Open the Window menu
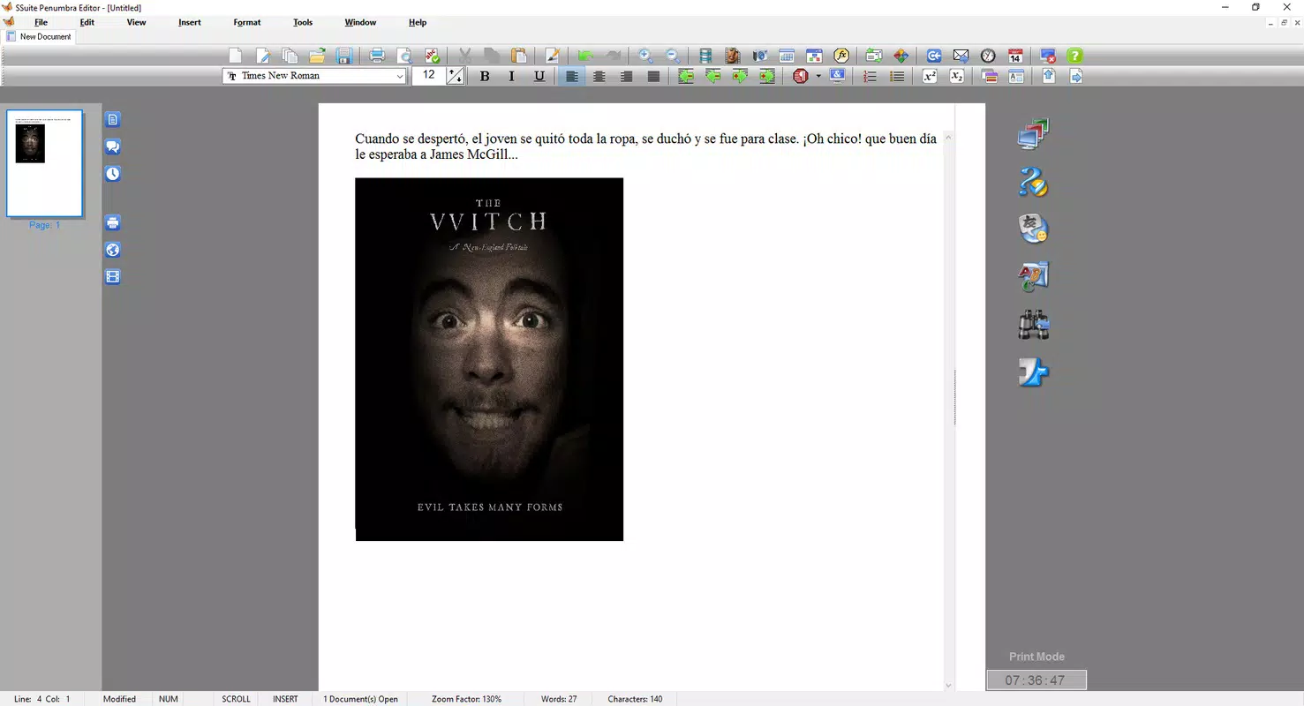The image size is (1304, 706). [360, 22]
